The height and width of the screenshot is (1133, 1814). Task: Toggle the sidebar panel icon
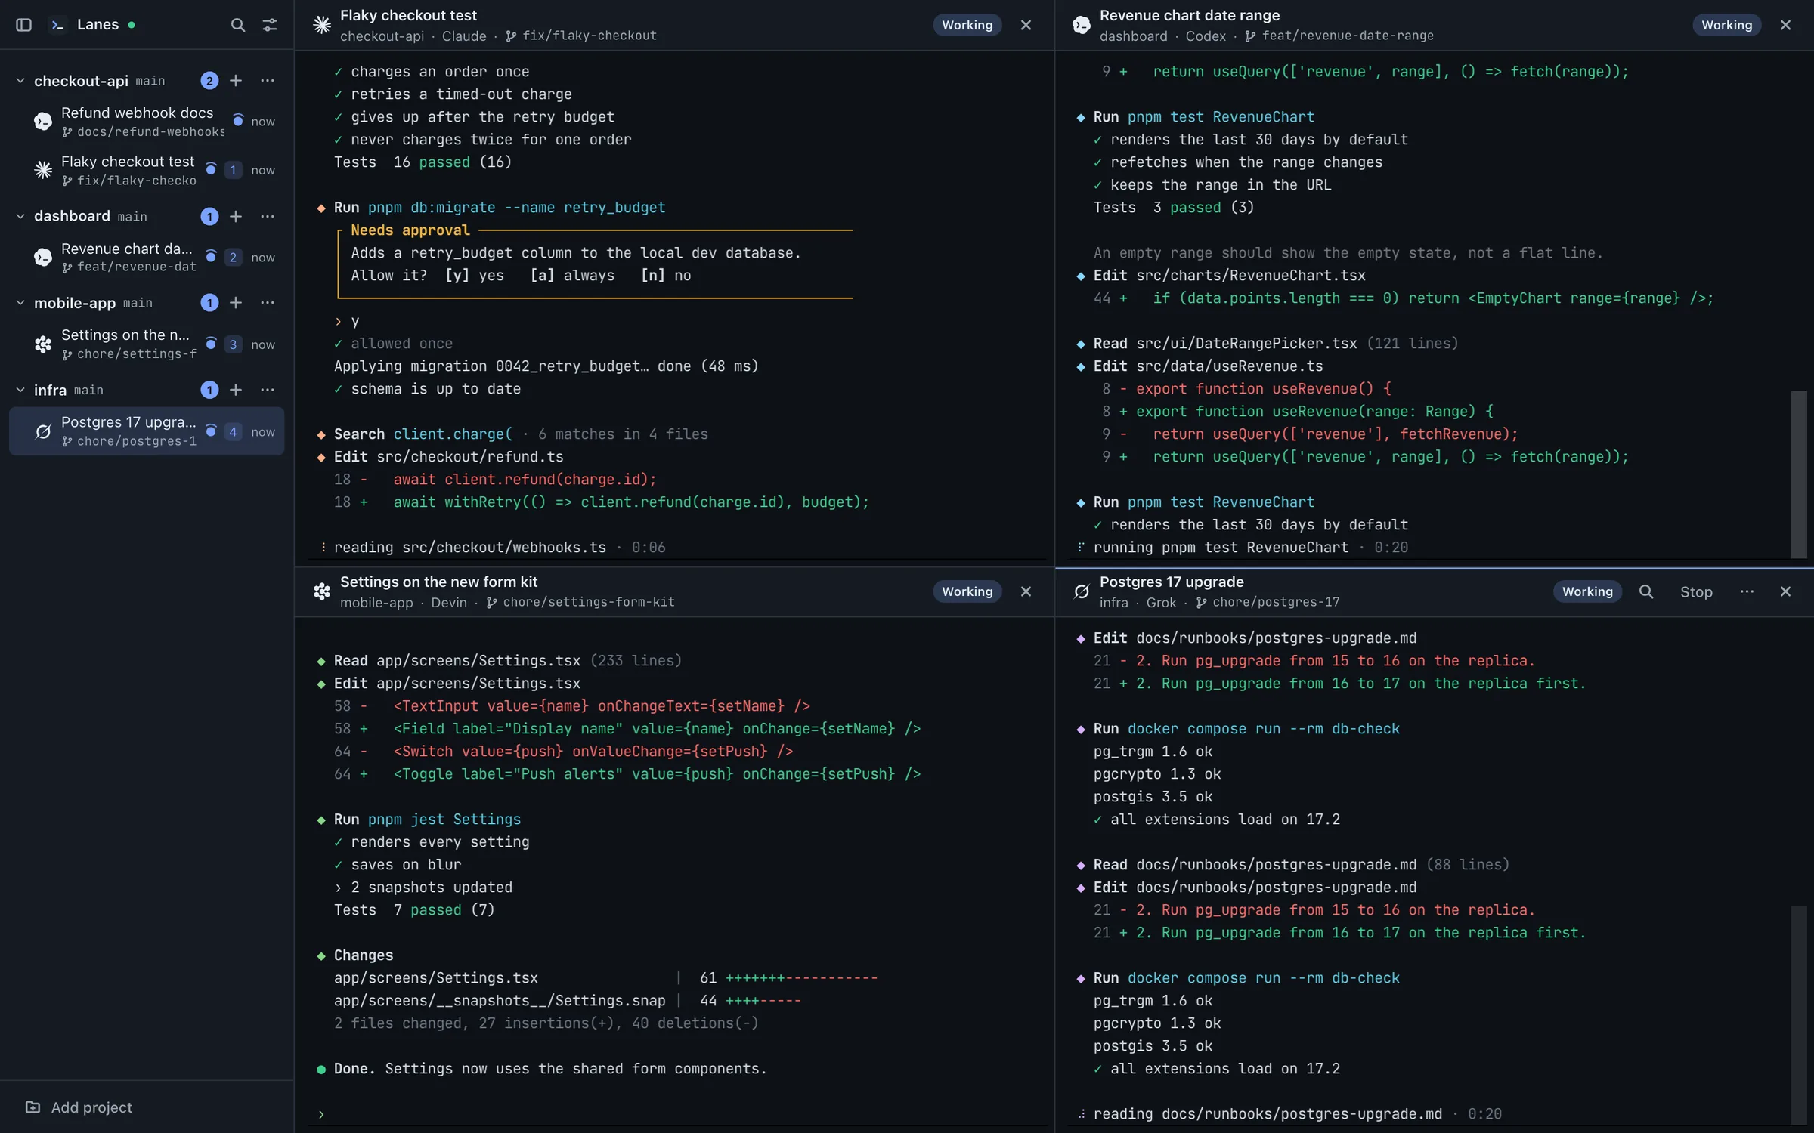[23, 25]
